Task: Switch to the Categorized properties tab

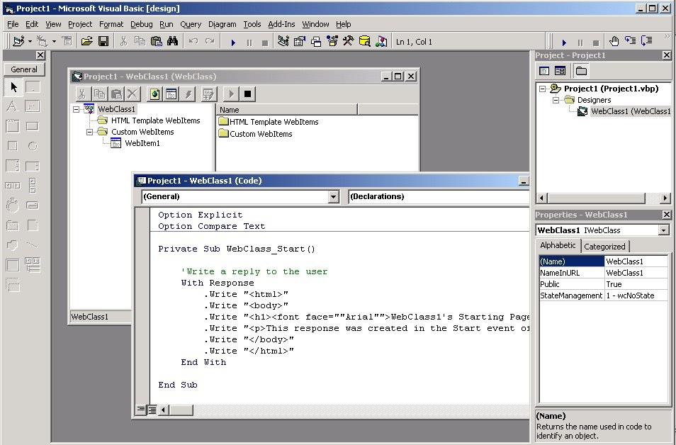Action: (x=604, y=247)
